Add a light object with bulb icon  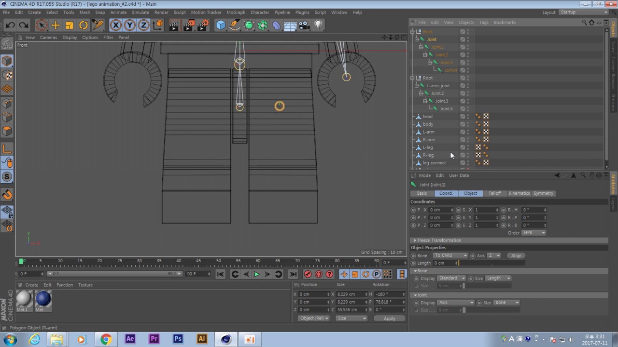(318, 26)
